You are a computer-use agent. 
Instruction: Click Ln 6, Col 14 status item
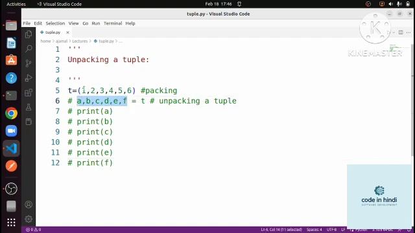281,230
